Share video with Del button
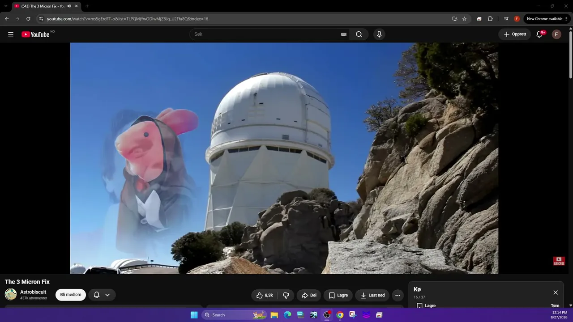The height and width of the screenshot is (322, 573). (309, 295)
